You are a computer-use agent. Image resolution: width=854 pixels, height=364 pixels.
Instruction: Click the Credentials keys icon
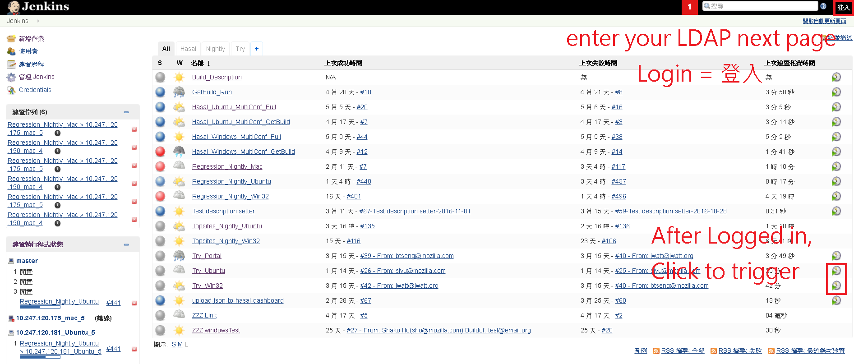tap(11, 90)
